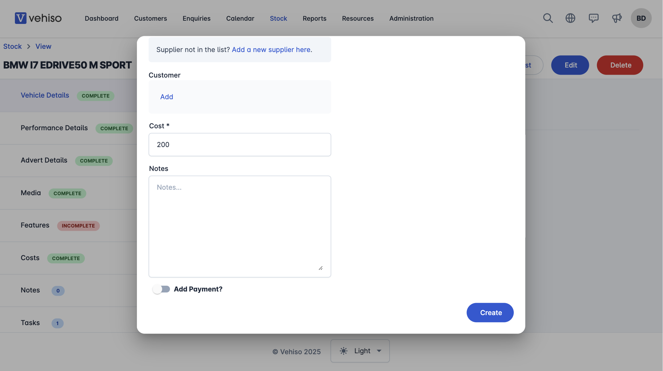This screenshot has width=663, height=371.
Task: Grab the Notes textarea resize handle
Action: tap(320, 268)
